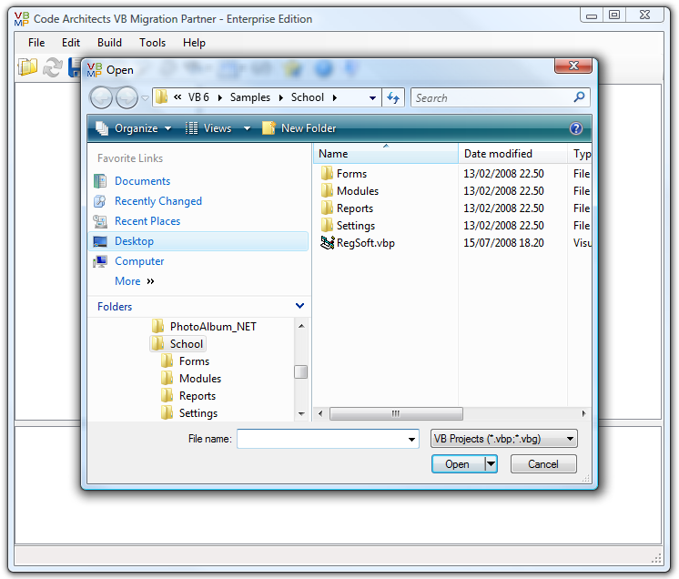
Task: Open the Build menu
Action: [x=109, y=43]
